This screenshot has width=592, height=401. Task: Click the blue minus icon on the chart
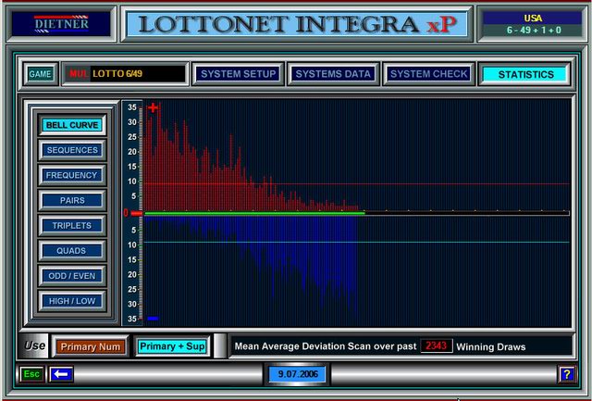coord(153,319)
